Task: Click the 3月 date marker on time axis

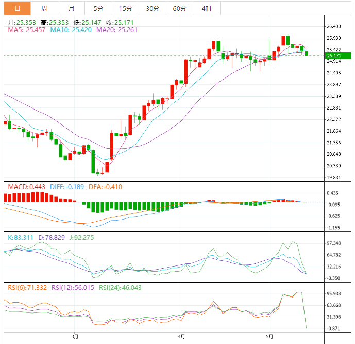Action: pos(75,337)
